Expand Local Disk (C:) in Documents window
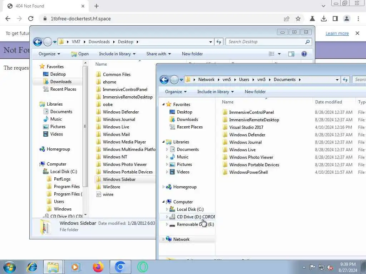 click(x=167, y=209)
